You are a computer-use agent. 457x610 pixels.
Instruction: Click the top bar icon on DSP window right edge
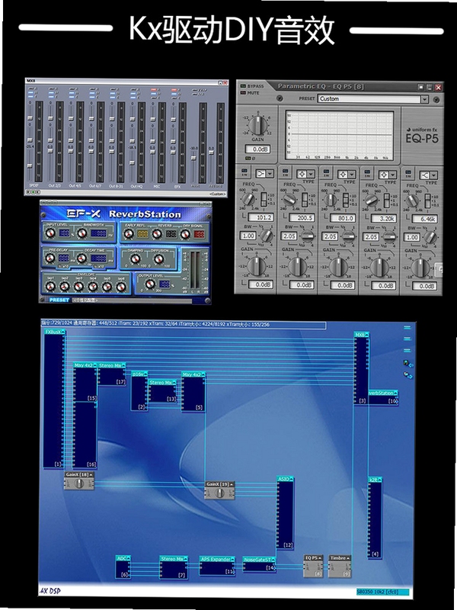[407, 328]
